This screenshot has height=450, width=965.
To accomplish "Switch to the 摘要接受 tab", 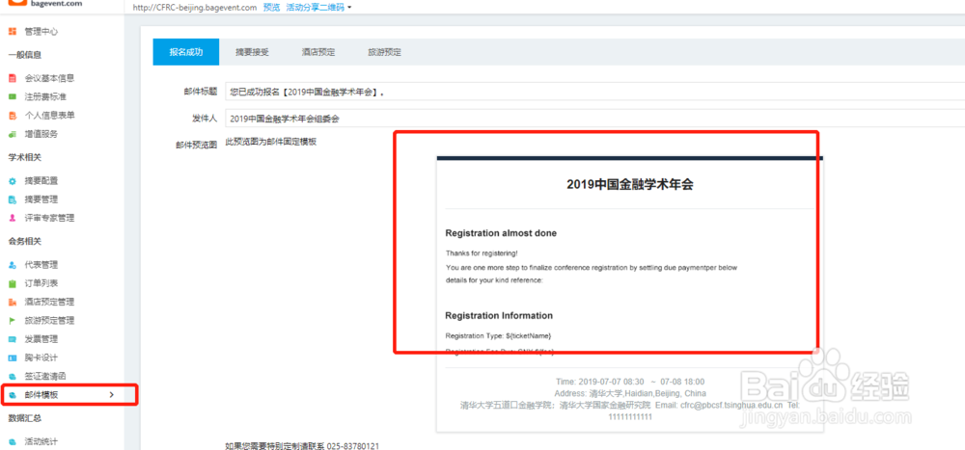I will click(252, 52).
